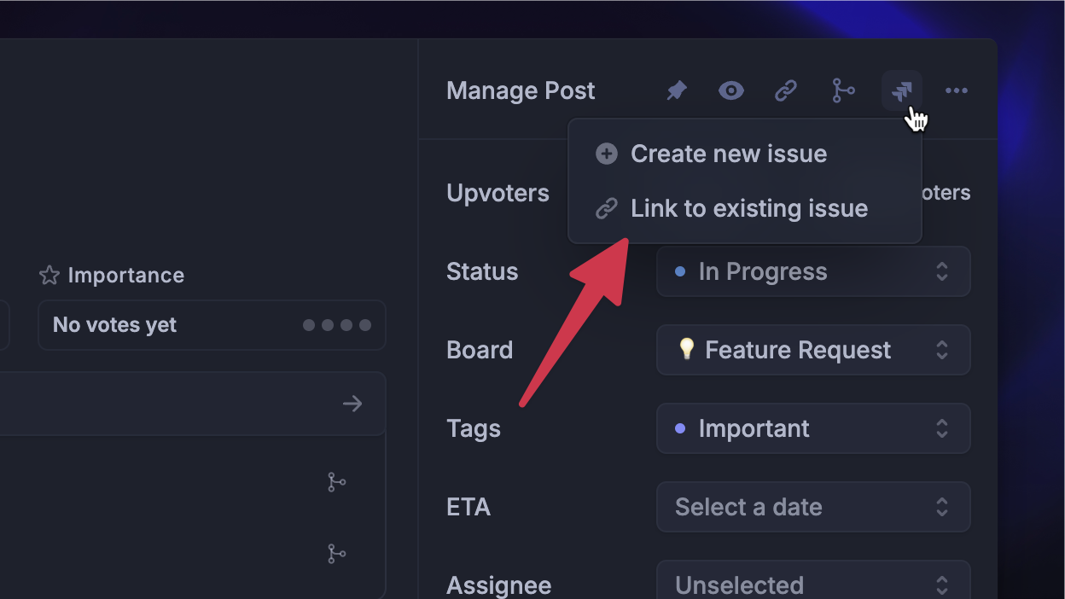
Task: Copy the post link using the chain icon
Action: (x=786, y=90)
